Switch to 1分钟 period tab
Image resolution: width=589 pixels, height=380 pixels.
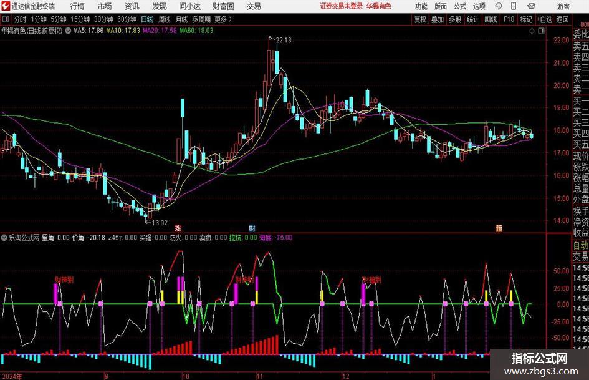(x=39, y=19)
